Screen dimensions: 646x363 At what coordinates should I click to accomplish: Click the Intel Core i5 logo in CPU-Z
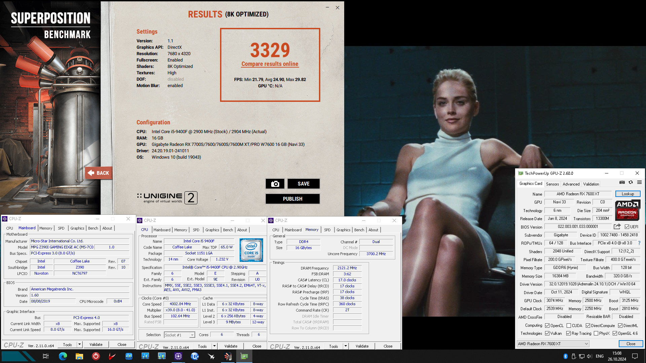coord(251,250)
